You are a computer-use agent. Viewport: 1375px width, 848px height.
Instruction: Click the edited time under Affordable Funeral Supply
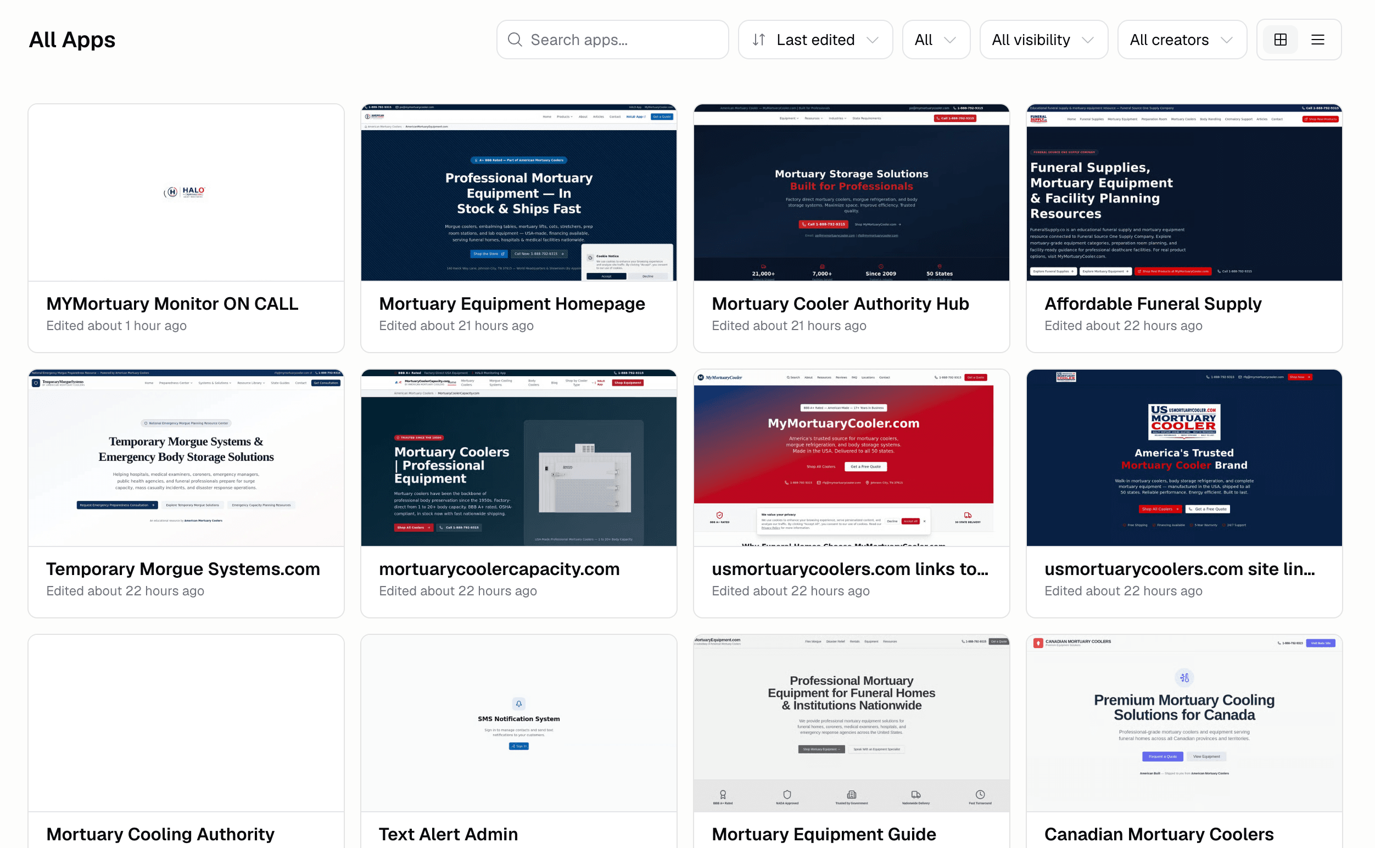[1123, 325]
